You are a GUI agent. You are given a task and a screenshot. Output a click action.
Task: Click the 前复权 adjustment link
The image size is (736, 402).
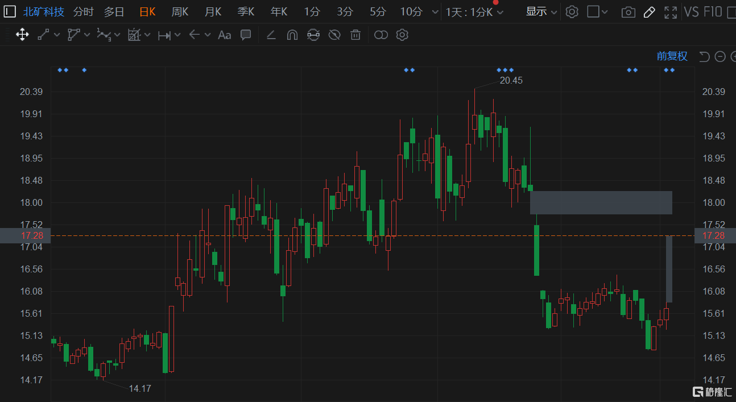pyautogui.click(x=672, y=56)
